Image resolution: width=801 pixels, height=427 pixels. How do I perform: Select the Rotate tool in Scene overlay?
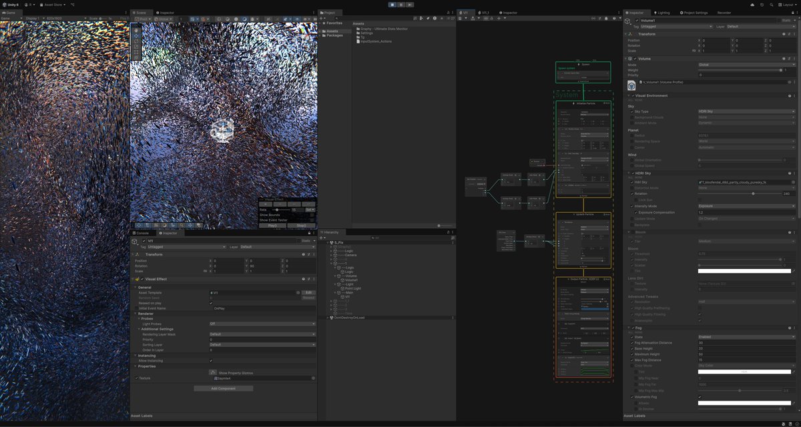coord(137,41)
